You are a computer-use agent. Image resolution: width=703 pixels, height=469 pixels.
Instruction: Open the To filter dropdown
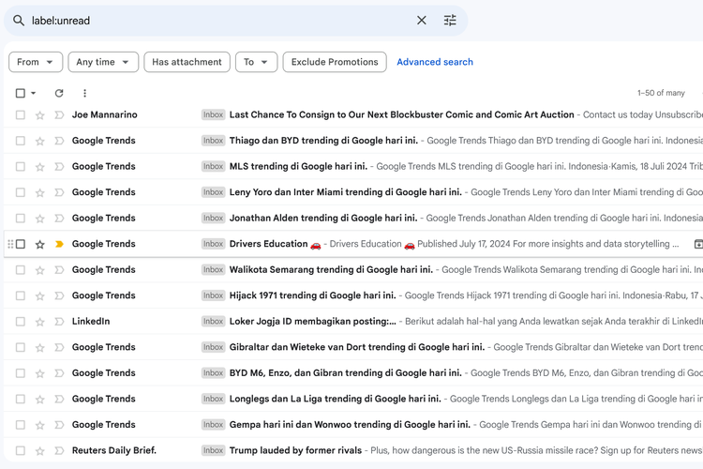[257, 62]
